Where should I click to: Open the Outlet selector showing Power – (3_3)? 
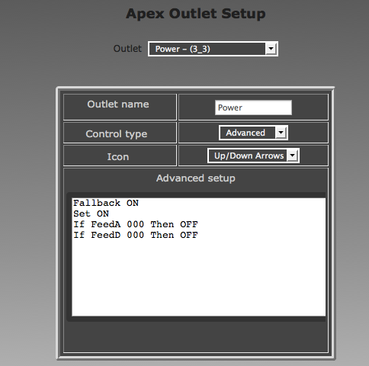(213, 49)
